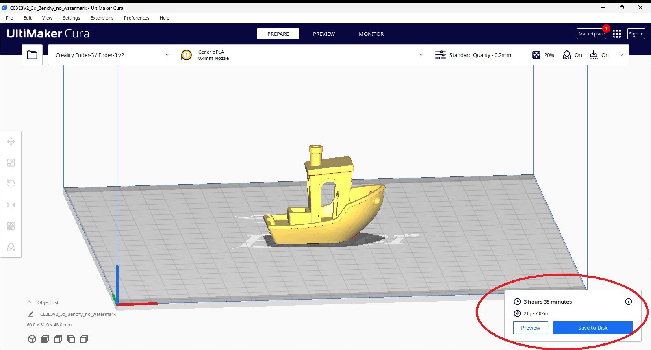Screen dimensions: 651x350
Task: Switch to left side view cube icon
Action: [71, 339]
